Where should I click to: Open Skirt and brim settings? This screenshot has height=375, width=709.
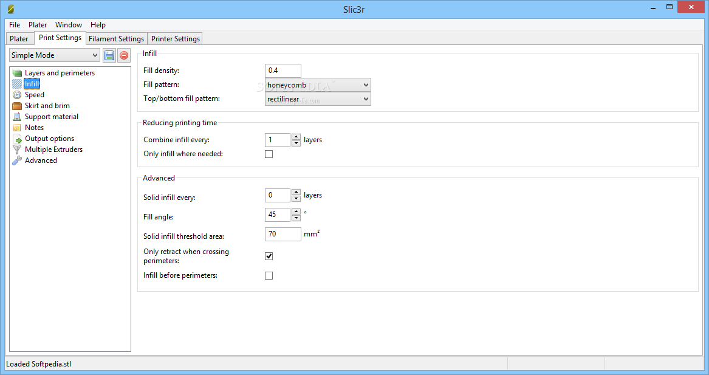(47, 105)
